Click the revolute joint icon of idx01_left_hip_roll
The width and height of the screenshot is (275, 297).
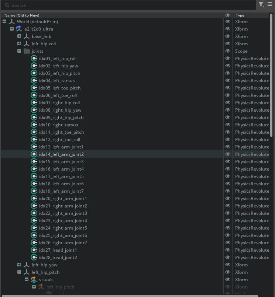pyautogui.click(x=34, y=59)
